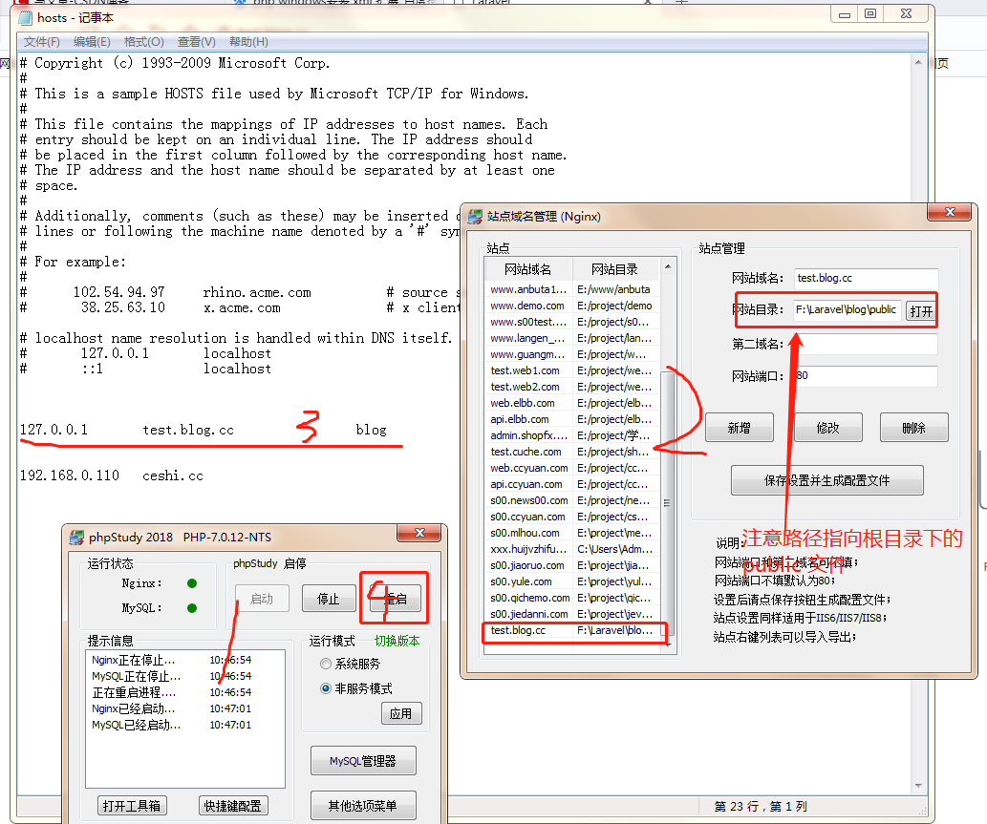
Task: Click the 应用 button in phpStudy
Action: [x=401, y=713]
